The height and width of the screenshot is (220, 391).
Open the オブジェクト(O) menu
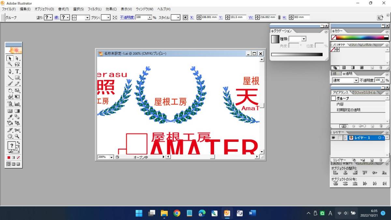(x=44, y=9)
